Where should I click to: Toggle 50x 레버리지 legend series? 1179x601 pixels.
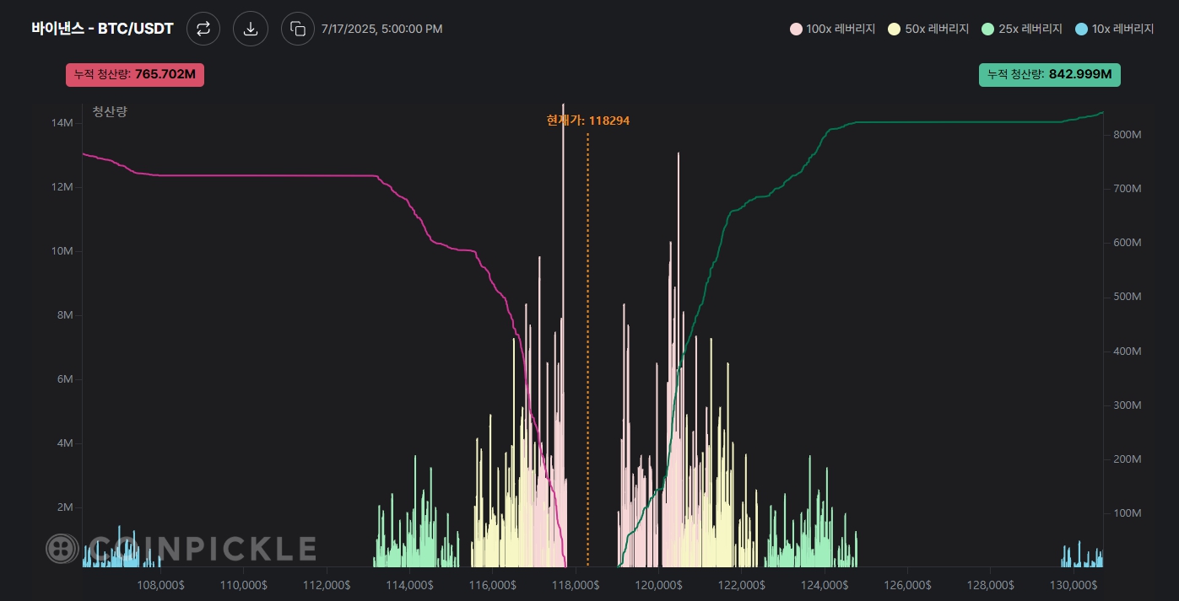(930, 29)
